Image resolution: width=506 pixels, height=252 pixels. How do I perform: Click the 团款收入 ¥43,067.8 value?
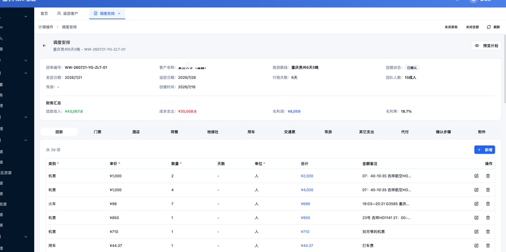(73, 111)
